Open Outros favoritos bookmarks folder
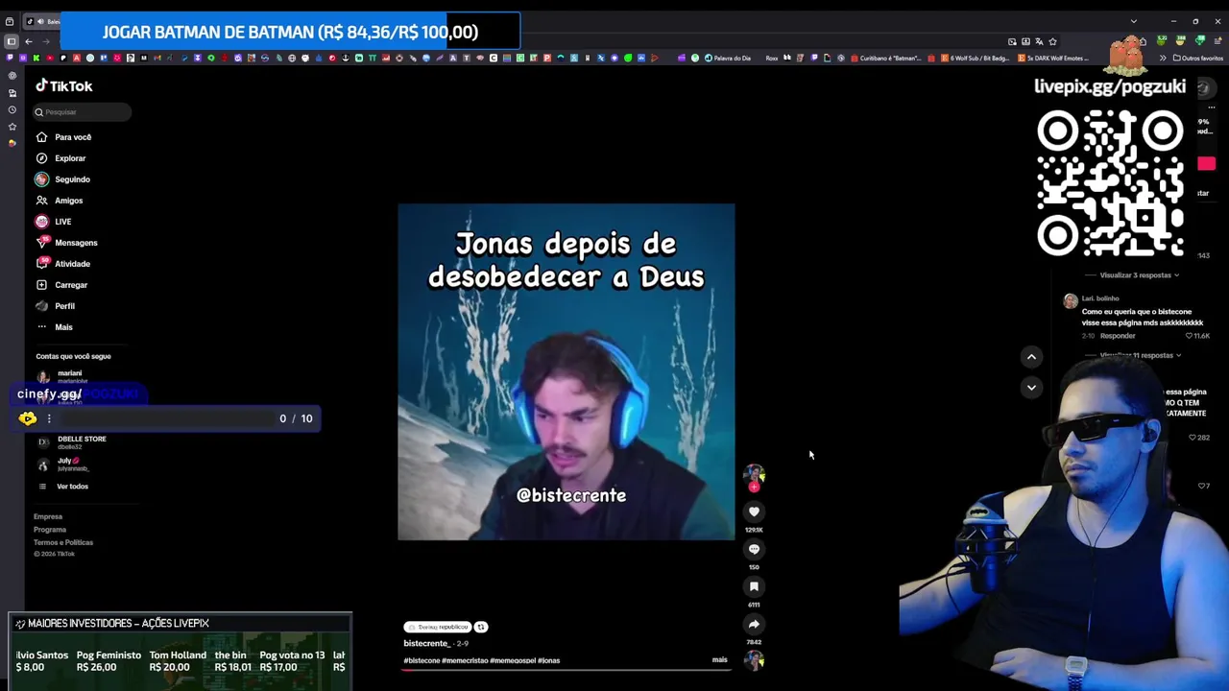 [1198, 58]
